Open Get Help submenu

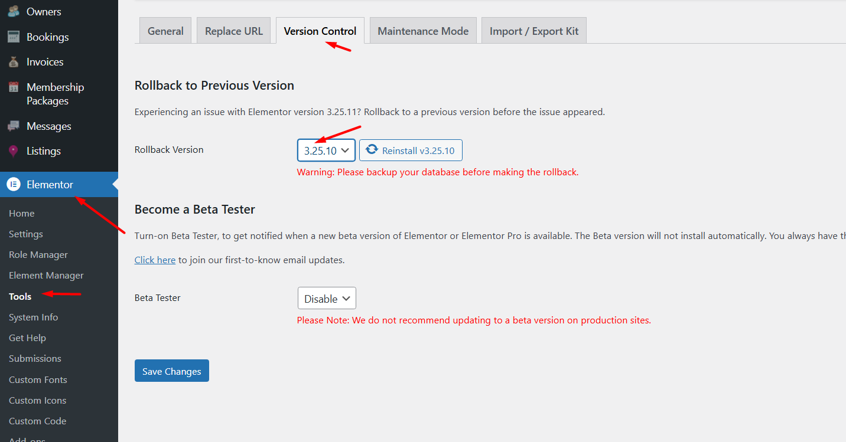(27, 338)
